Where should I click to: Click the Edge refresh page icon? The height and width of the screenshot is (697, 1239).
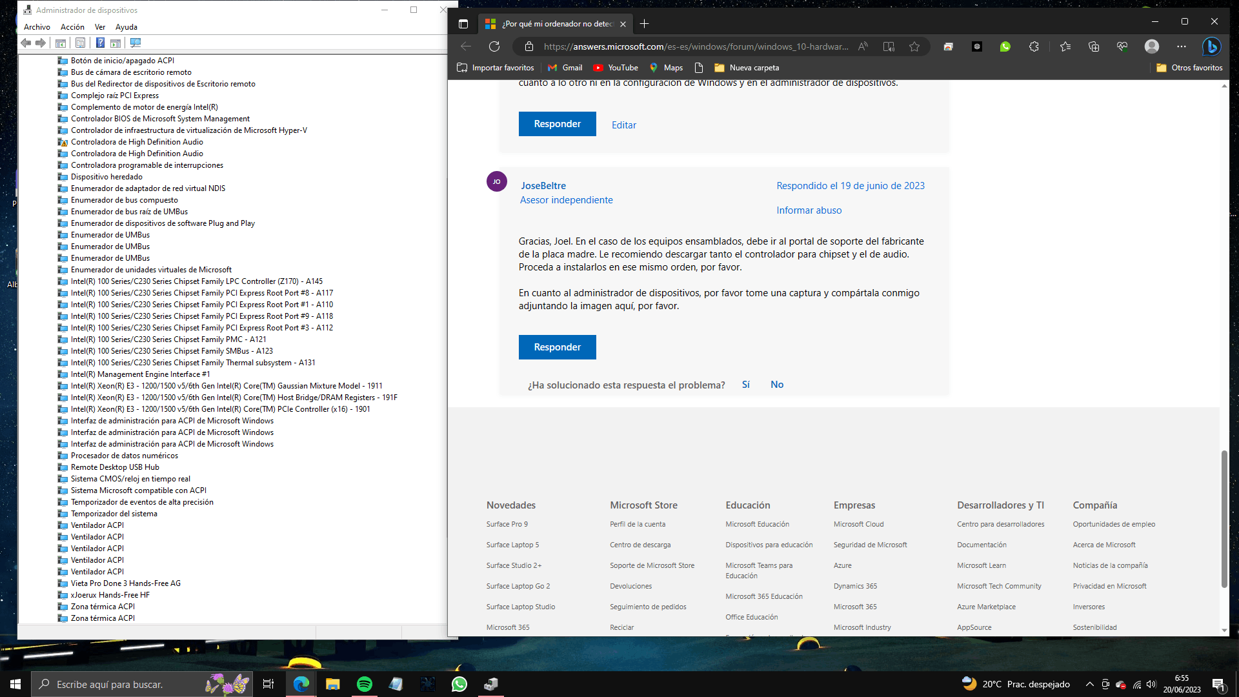pos(494,46)
